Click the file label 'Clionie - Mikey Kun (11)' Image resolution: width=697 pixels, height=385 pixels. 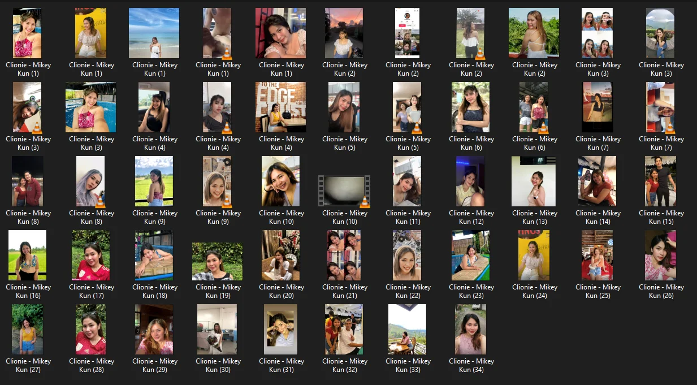(408, 217)
